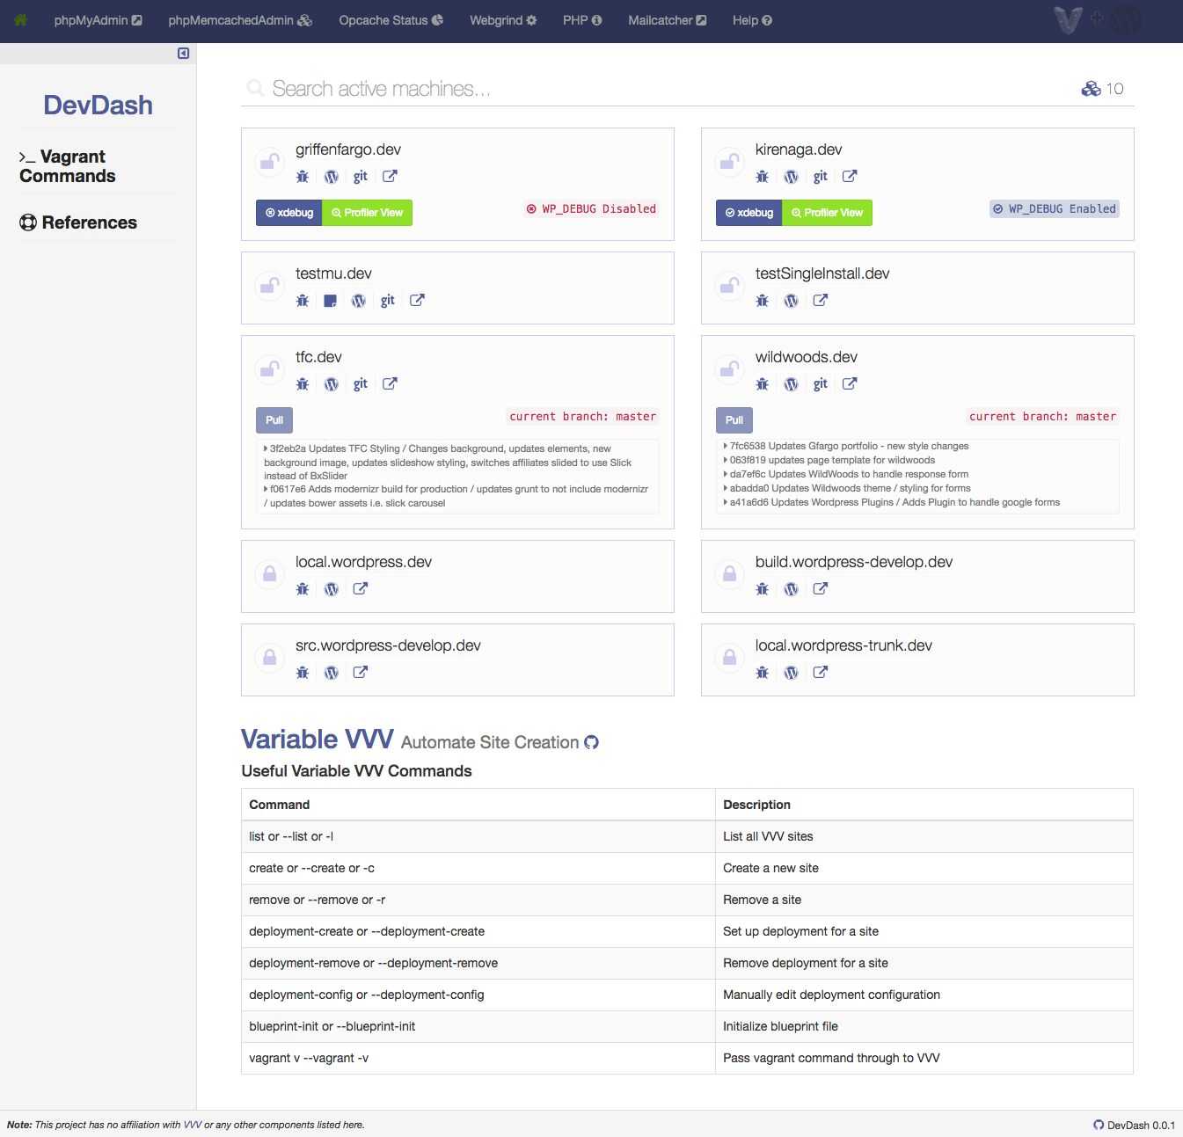This screenshot has width=1183, height=1137.
Task: Click the git icon for tfc.dev
Action: [361, 383]
